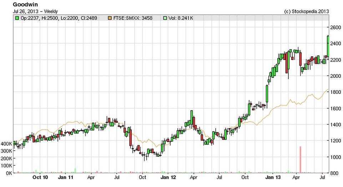The height and width of the screenshot is (187, 343).
Task: Click the 400K volume axis label
Action: tap(6, 144)
